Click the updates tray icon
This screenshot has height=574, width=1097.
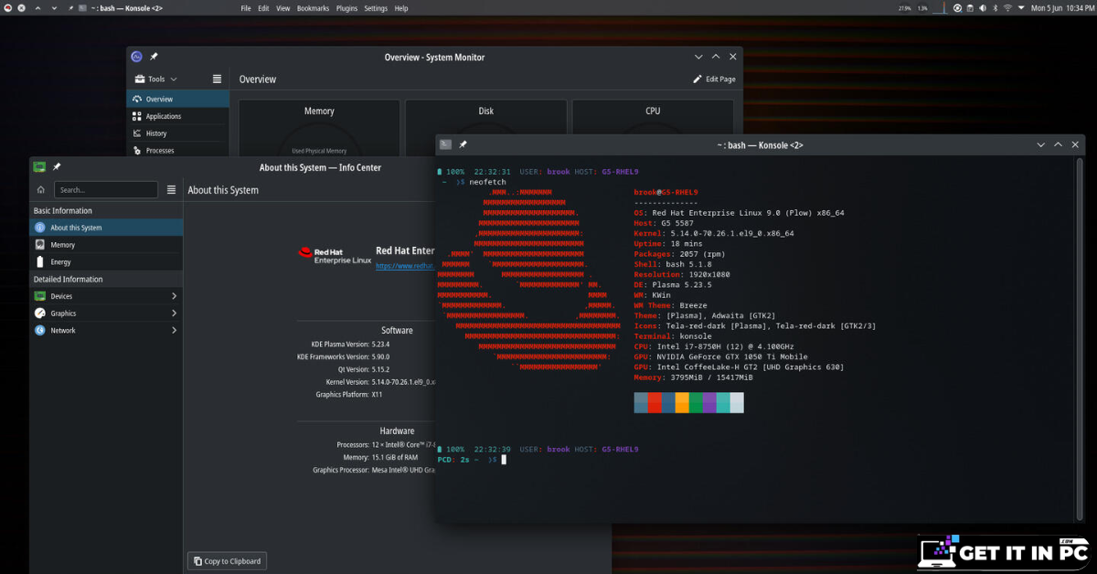coord(957,8)
